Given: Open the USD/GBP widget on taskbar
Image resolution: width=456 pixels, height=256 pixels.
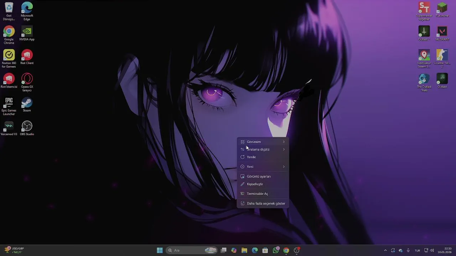Looking at the screenshot, I should (14, 250).
